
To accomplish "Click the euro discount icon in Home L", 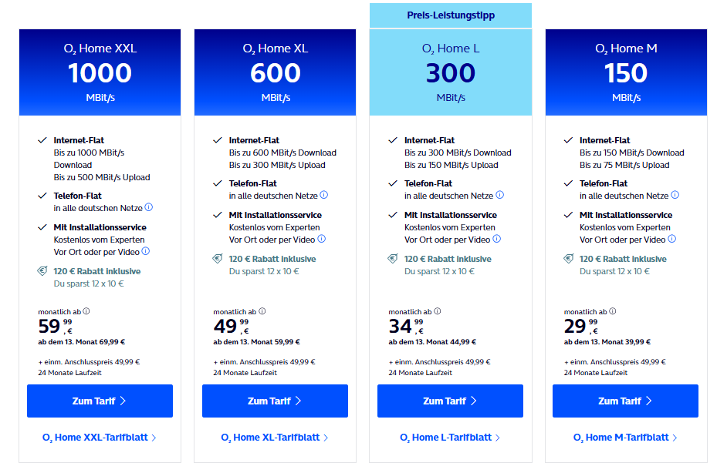I will pos(392,259).
